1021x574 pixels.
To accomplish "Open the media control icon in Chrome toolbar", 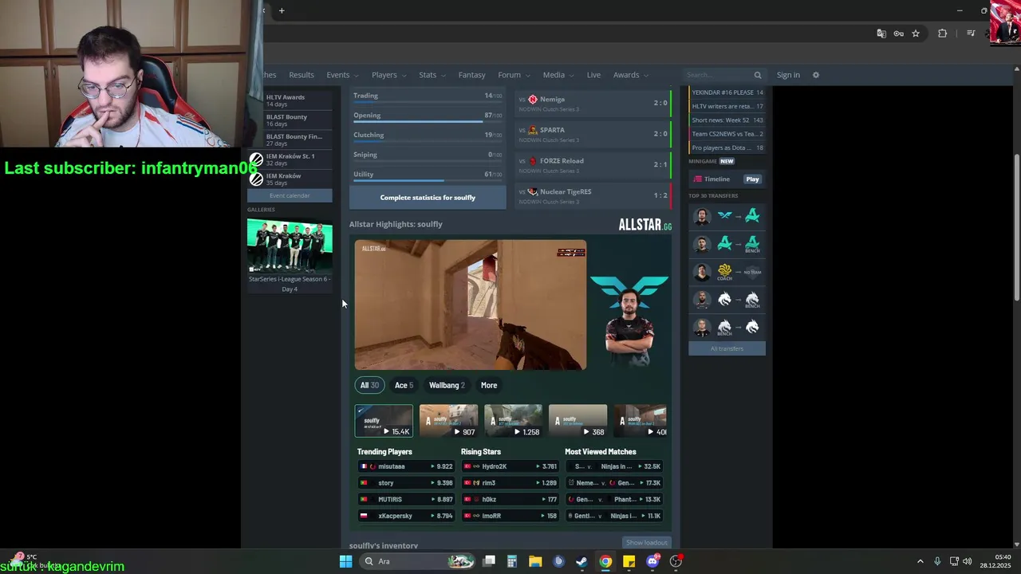I will tap(971, 33).
